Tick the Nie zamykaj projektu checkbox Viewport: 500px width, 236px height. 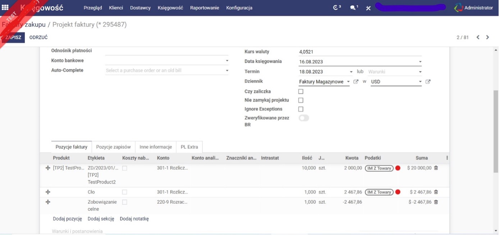coord(301,100)
